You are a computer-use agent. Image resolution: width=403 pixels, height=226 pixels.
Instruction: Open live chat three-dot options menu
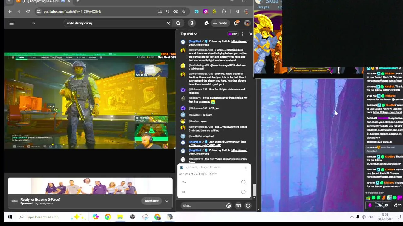(242, 34)
